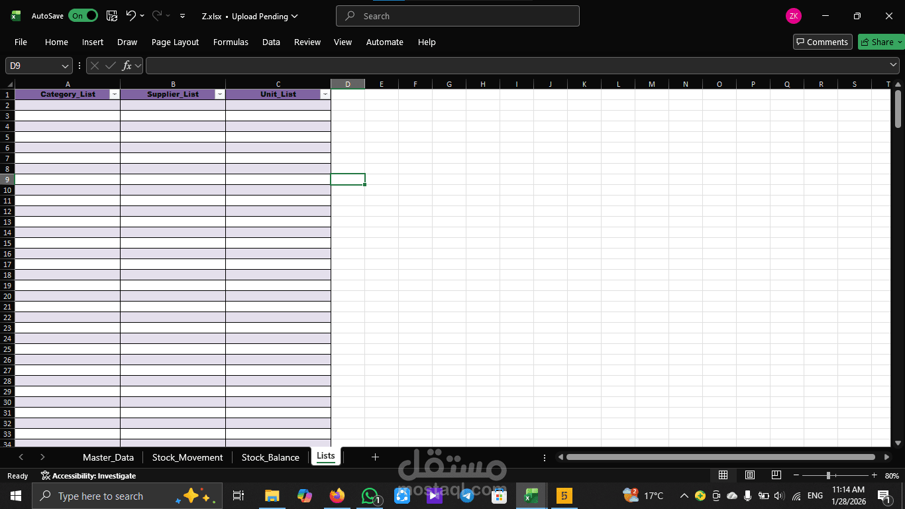Screen dimensions: 905x509
Task: Cancel formula entry with the X icon
Action: click(95, 66)
